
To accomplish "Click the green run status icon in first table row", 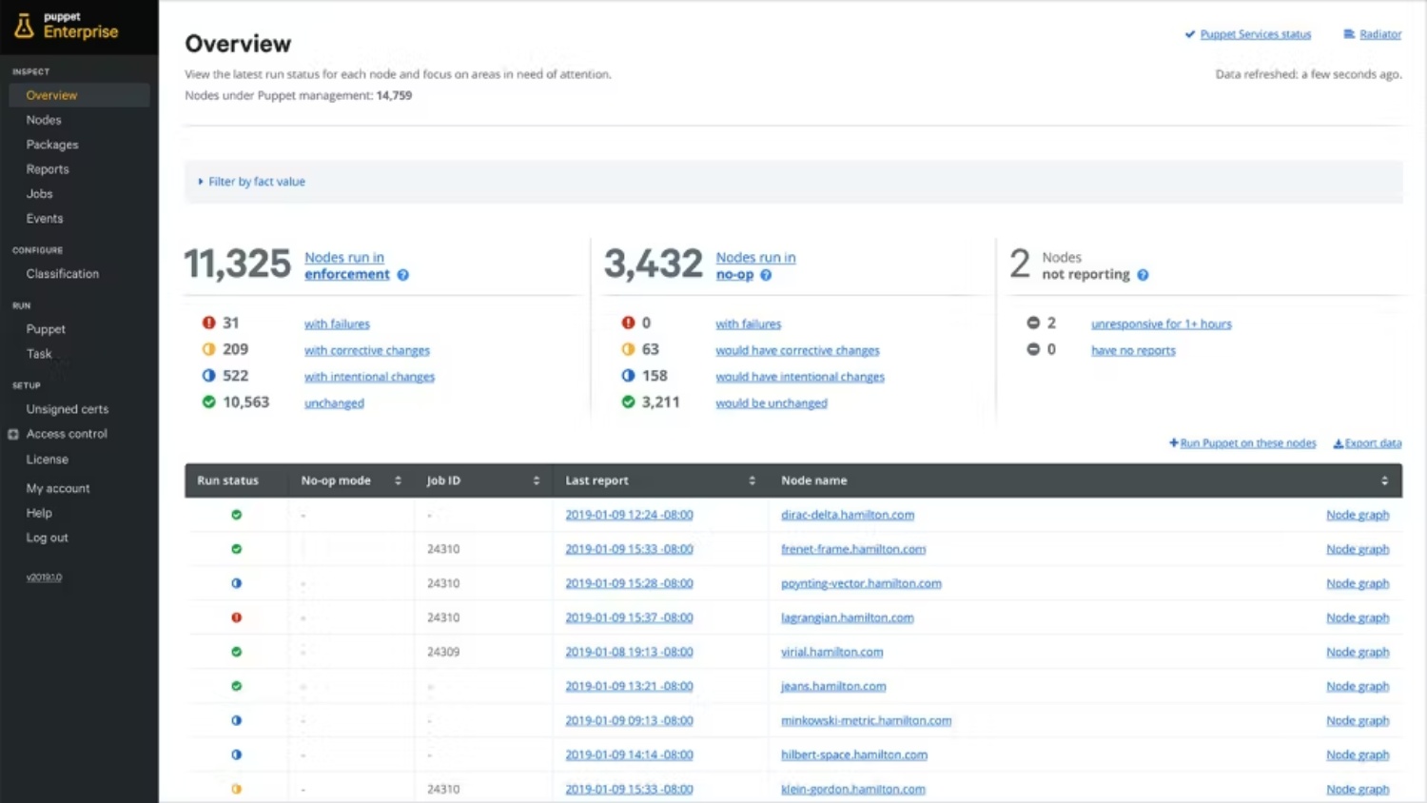I will 236,514.
